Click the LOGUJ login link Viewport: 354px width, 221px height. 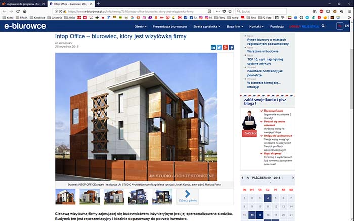coord(294,26)
